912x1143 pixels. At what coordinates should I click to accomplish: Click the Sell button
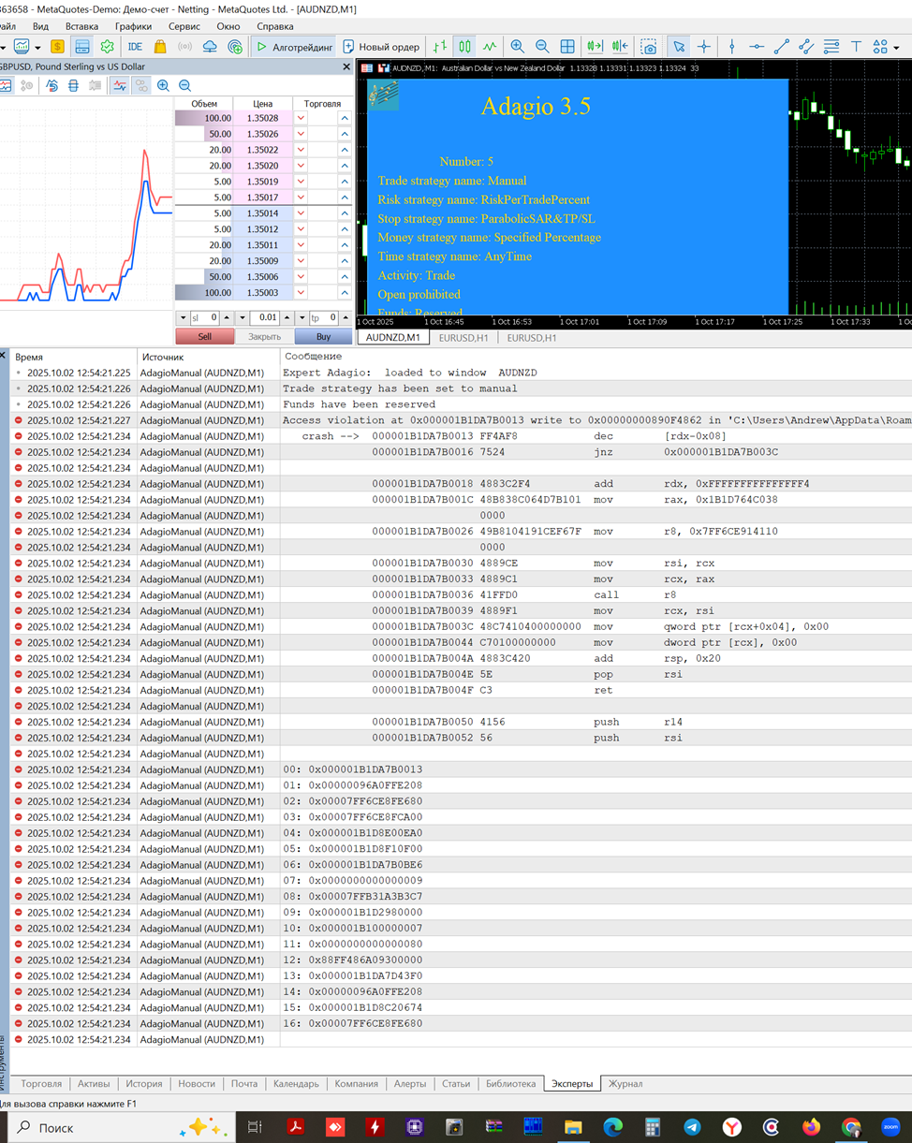[x=204, y=336]
